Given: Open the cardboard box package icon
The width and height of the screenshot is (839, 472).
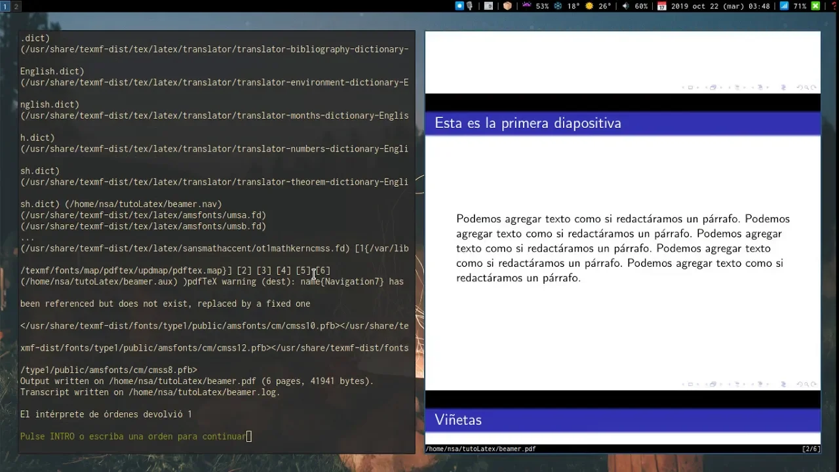Looking at the screenshot, I should (x=507, y=6).
